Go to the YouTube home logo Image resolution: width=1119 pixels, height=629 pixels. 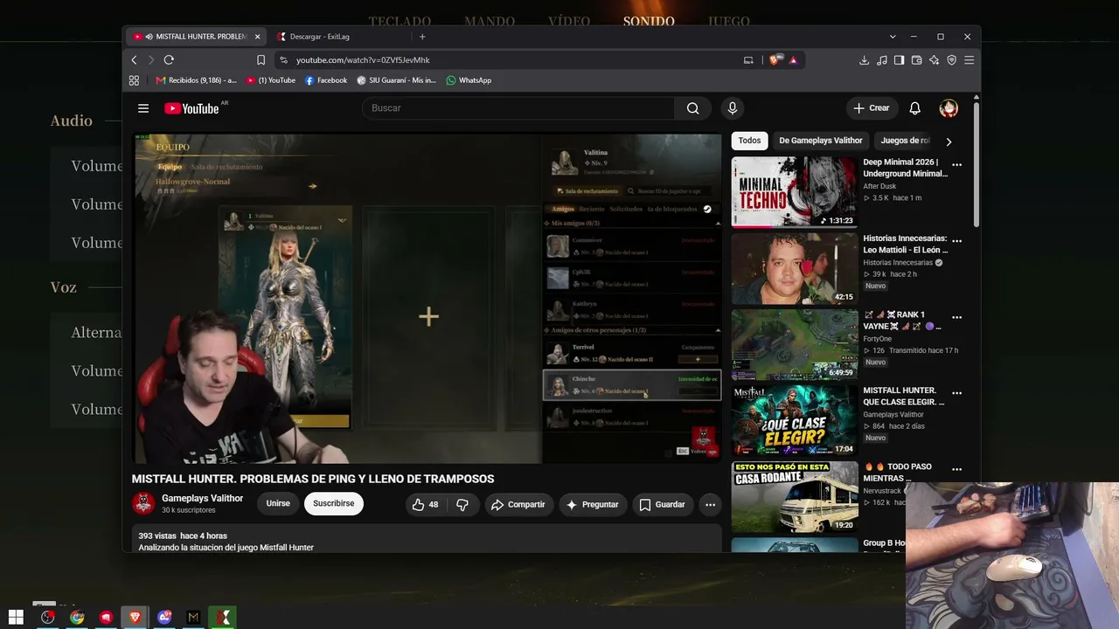(x=191, y=108)
